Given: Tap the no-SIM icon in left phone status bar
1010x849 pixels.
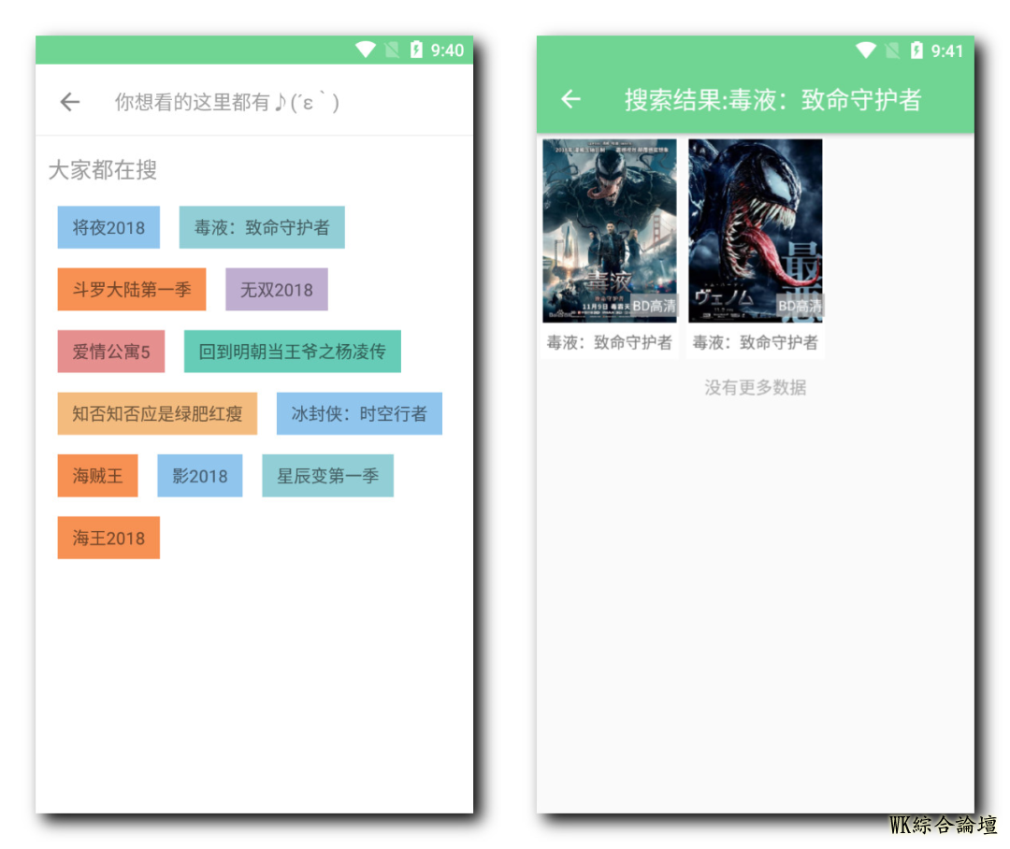Looking at the screenshot, I should pyautogui.click(x=392, y=50).
